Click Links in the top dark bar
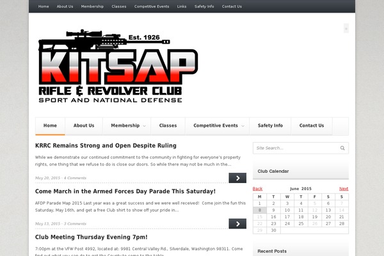Viewport: 384px width, 256px height. pyautogui.click(x=182, y=6)
